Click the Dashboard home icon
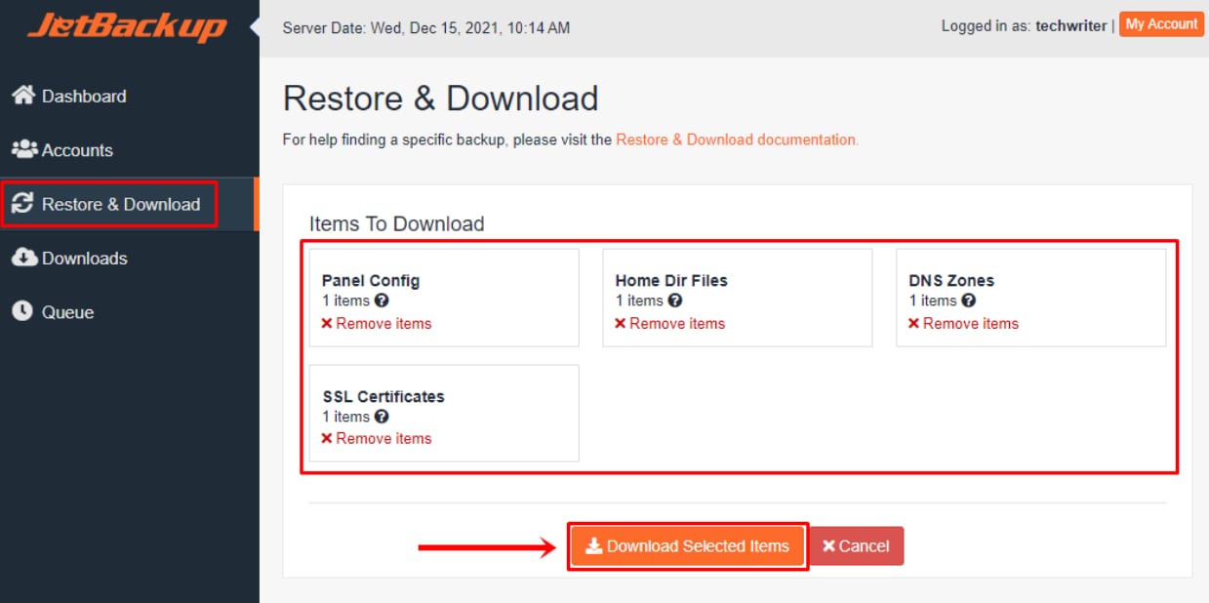This screenshot has height=603, width=1209. point(23,96)
